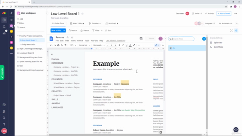Click the Undo icon in docs toolbar
This screenshot has width=242, height=136.
51,45
